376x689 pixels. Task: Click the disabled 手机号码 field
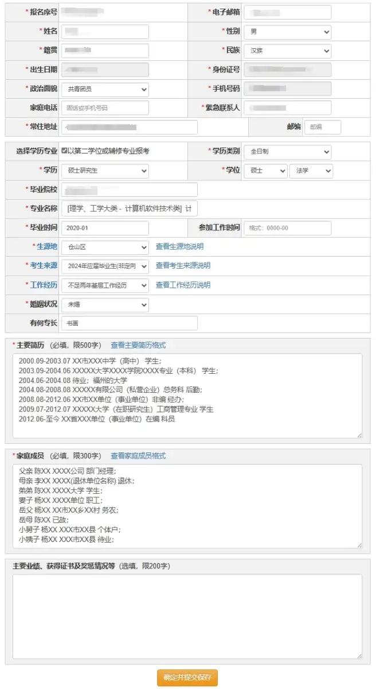pyautogui.click(x=287, y=89)
